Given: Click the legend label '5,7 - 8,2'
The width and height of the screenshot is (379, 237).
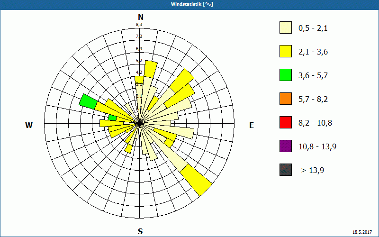Looking at the screenshot, I should 313,100.
